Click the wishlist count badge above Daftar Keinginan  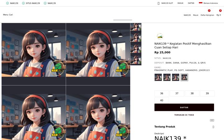tap(209, 11)
